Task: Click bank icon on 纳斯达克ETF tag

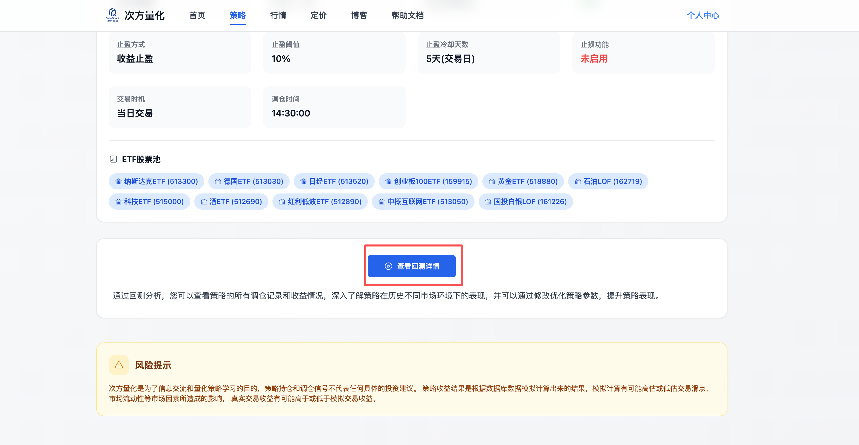Action: [118, 181]
